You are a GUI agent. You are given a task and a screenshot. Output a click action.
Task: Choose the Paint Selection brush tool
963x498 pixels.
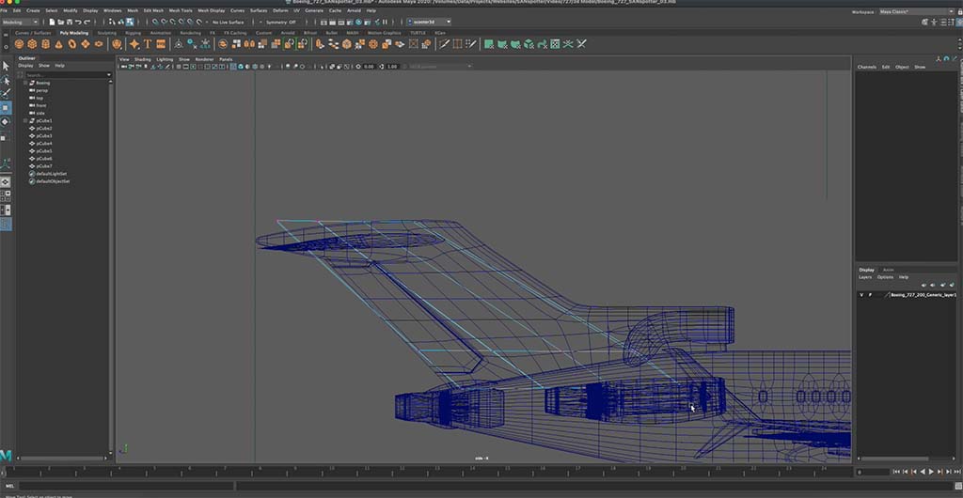coord(6,93)
